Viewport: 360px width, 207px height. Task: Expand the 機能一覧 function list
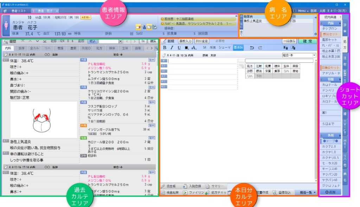pyautogui.click(x=308, y=193)
